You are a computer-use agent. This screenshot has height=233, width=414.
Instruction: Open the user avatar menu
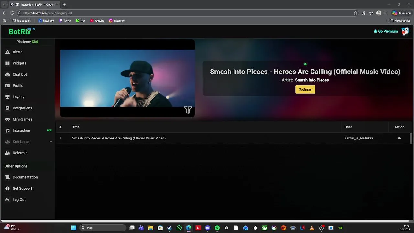(x=405, y=31)
